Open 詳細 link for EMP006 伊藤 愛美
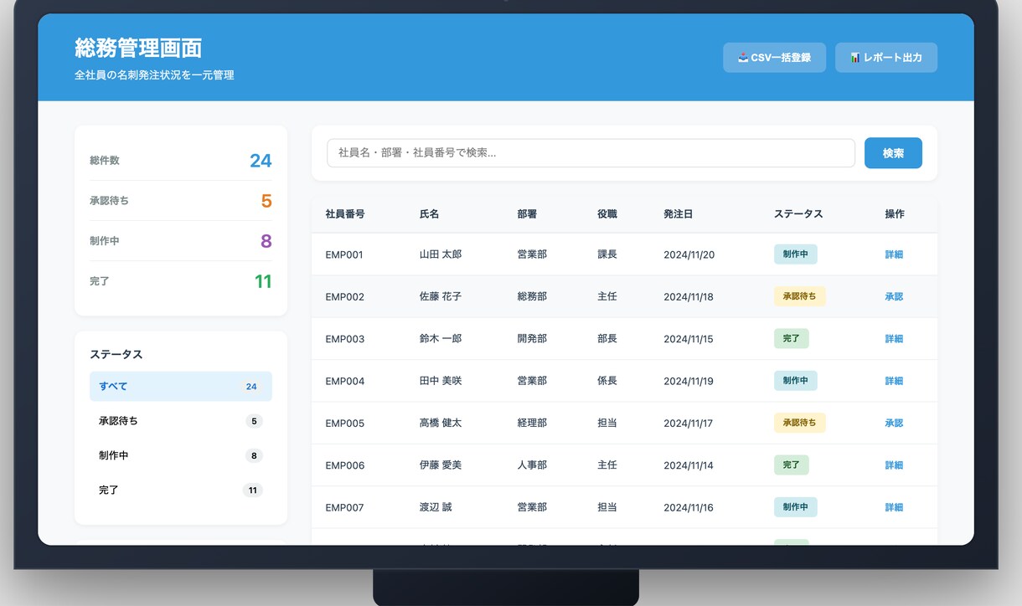The image size is (1022, 606). pos(894,465)
